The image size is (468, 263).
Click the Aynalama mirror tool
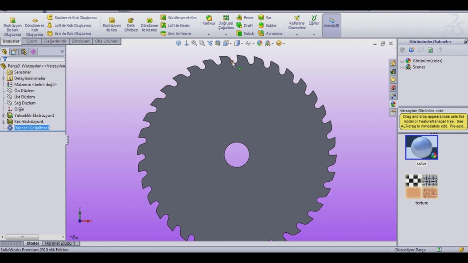tap(270, 34)
